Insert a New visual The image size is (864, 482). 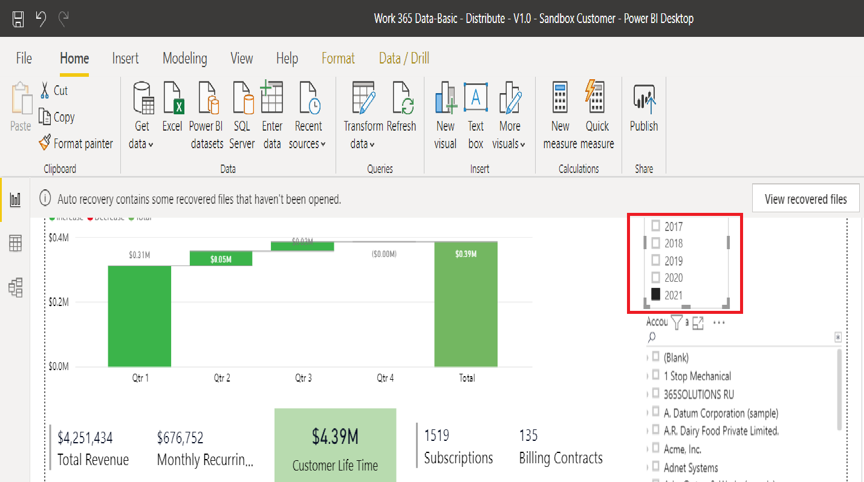446,116
